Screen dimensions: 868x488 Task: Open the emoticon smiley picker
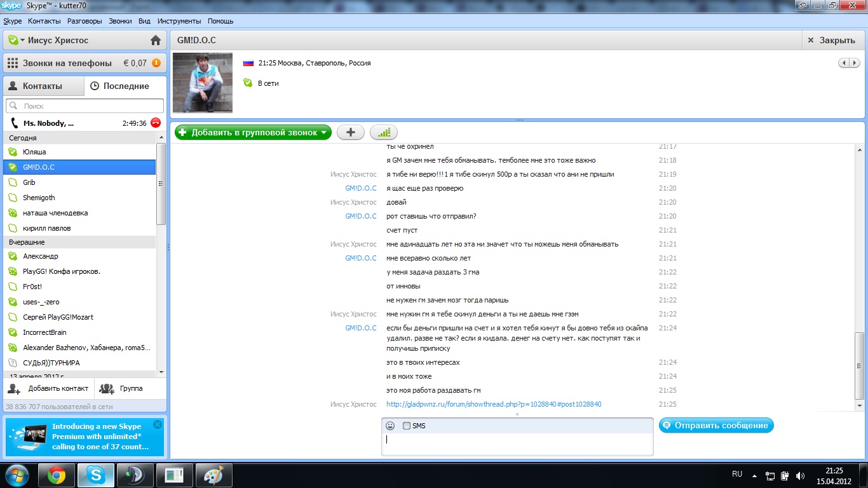[x=390, y=426]
